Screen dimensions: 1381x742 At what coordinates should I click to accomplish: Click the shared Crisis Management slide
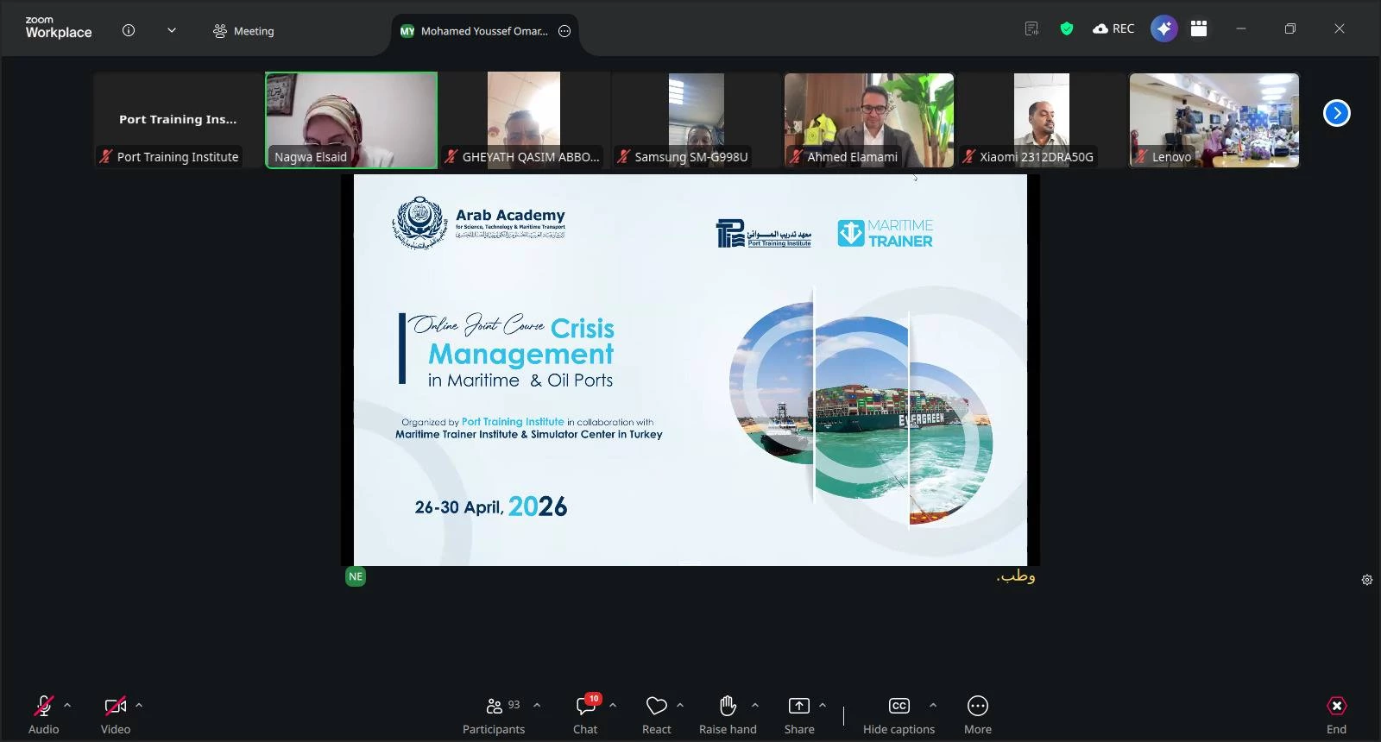click(x=690, y=370)
